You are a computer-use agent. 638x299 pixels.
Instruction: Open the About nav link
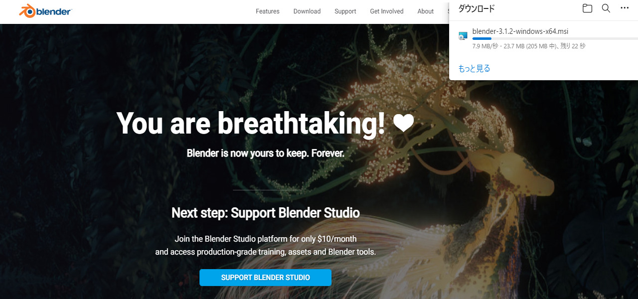(x=426, y=11)
